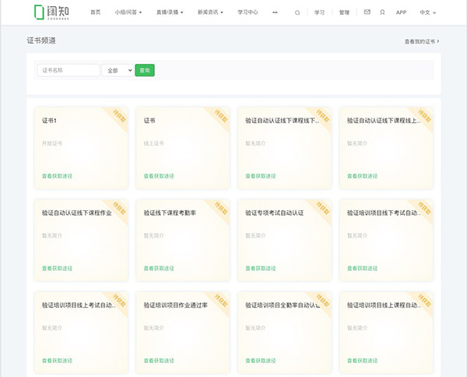Click the green 查询 button
Viewport: 467px width, 377px height.
(x=145, y=70)
